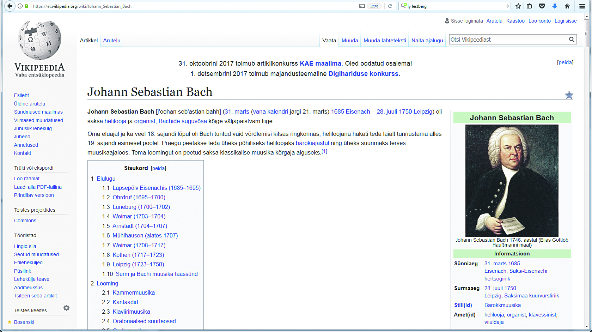592x332 pixels.
Task: Open the Pocket save icon
Action: tap(542, 6)
